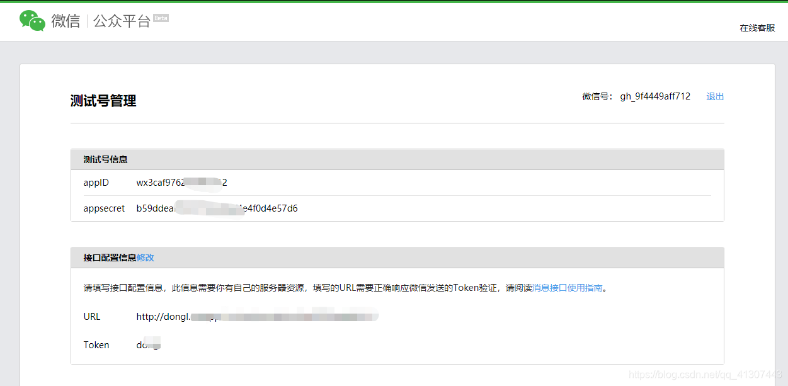Click the 微信号 gh_9f4449aff712 value
This screenshot has height=386, width=788.
click(655, 96)
